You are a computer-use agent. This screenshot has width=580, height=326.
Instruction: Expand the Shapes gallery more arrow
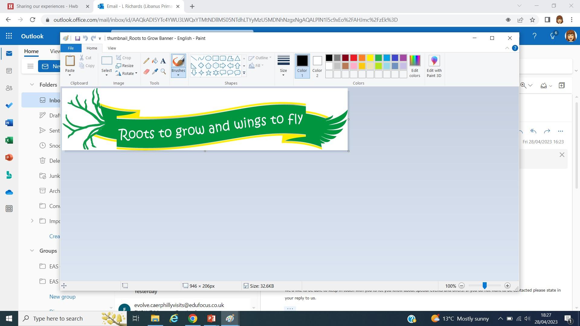[x=244, y=73]
